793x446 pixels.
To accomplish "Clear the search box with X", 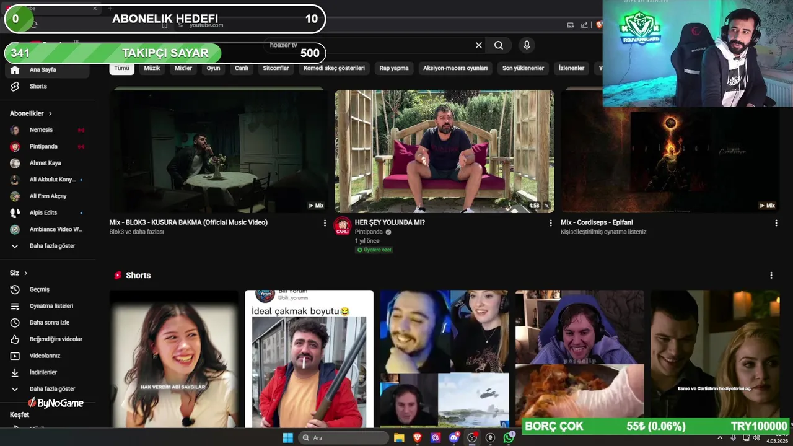I will coord(478,45).
